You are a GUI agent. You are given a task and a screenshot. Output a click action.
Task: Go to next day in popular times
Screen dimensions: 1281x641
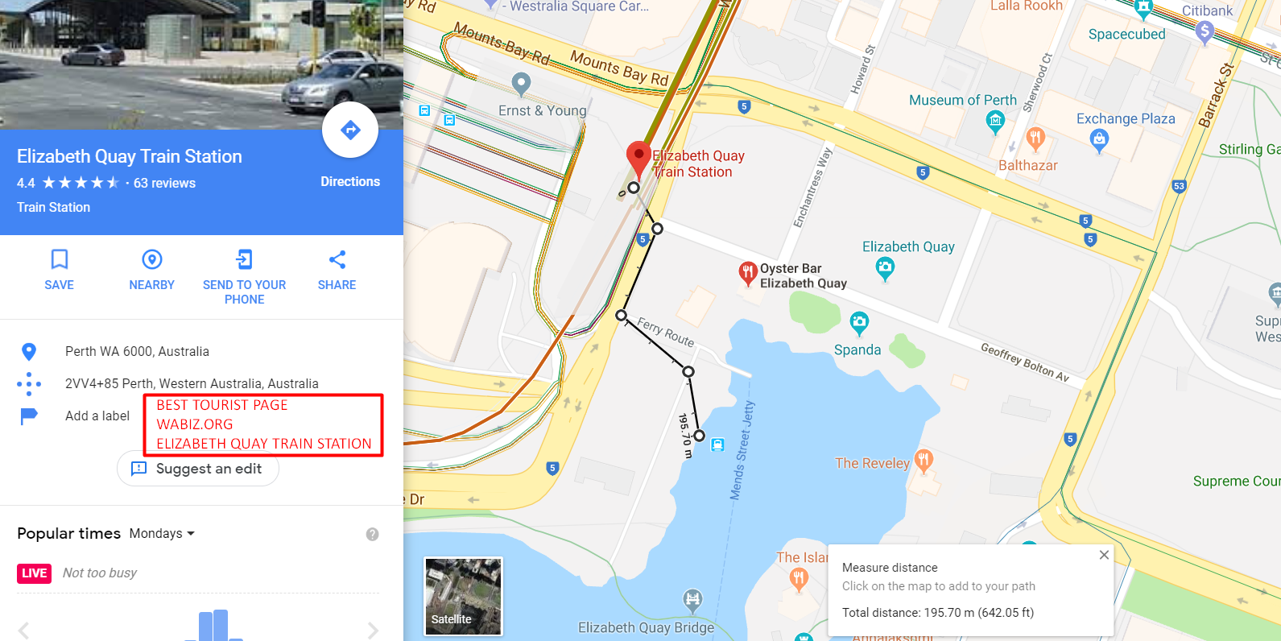[x=372, y=630]
